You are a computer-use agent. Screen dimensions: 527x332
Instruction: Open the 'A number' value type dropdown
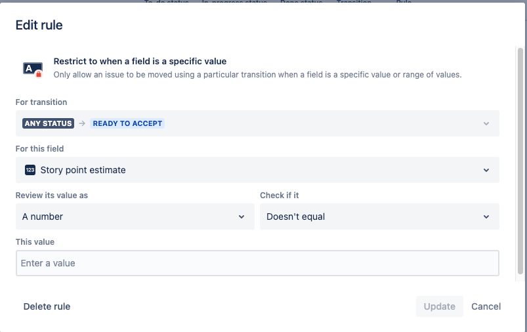coord(135,217)
